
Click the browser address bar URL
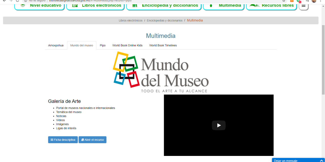[x=90, y=1]
